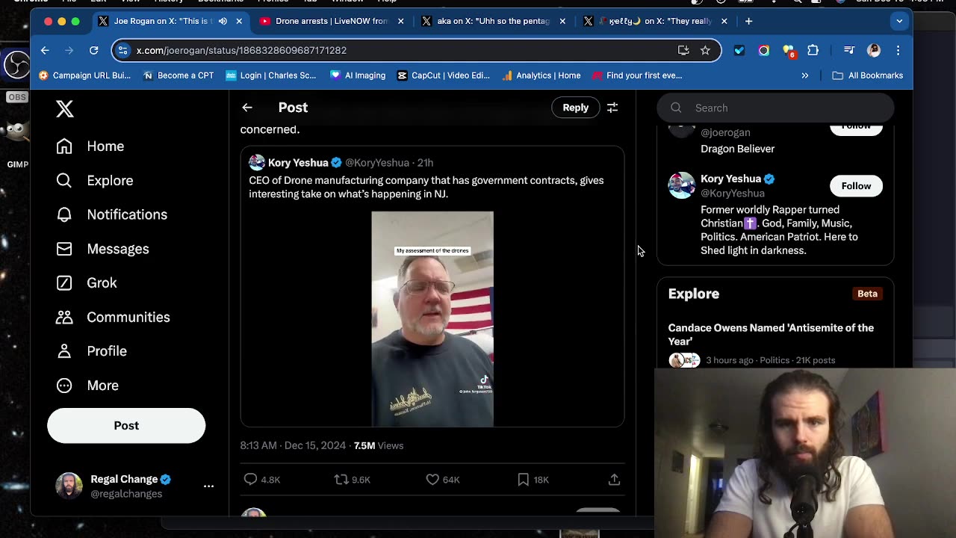
Task: Open Grok in X sidebar
Action: point(86,283)
